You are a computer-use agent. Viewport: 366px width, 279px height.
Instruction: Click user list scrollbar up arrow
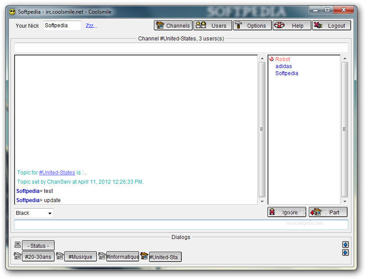point(345,58)
